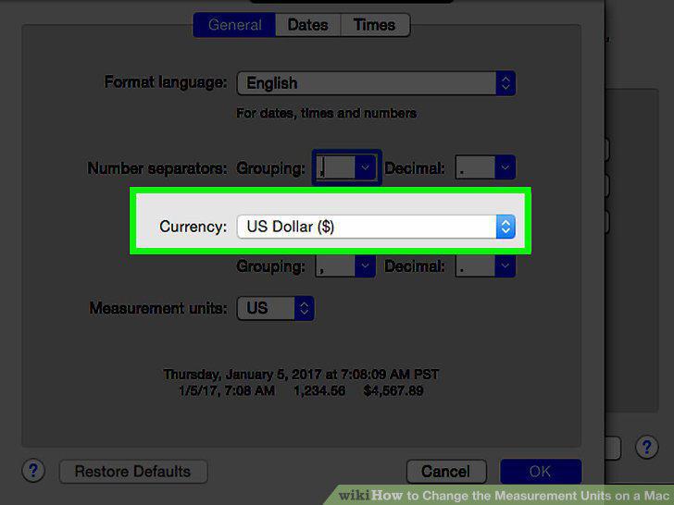Image resolution: width=674 pixels, height=505 pixels.
Task: Switch to the Dates tab
Action: pyautogui.click(x=307, y=25)
